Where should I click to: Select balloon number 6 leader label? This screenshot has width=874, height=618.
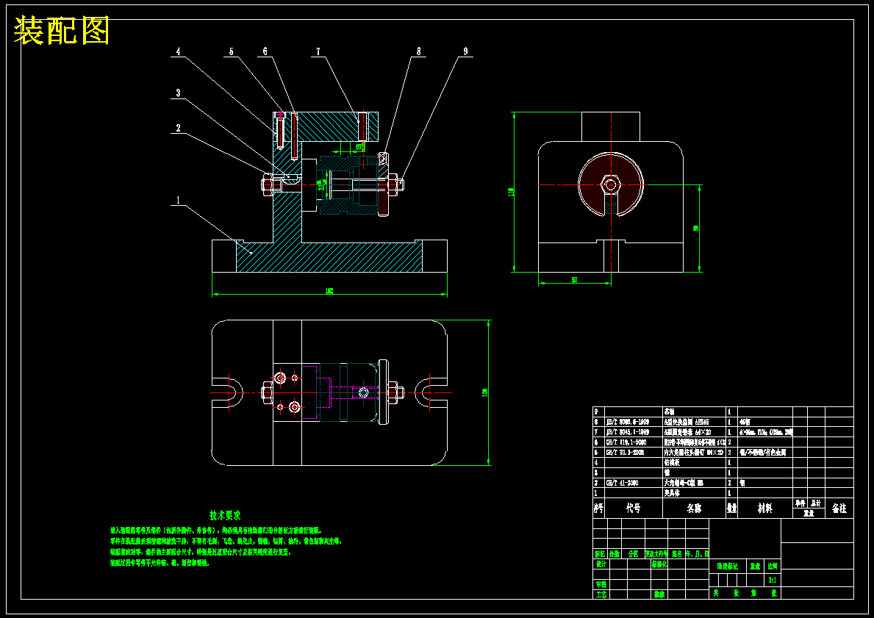coord(265,51)
